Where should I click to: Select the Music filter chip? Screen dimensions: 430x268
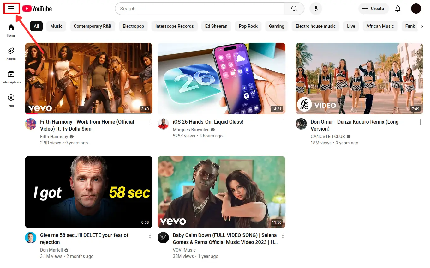(57, 26)
